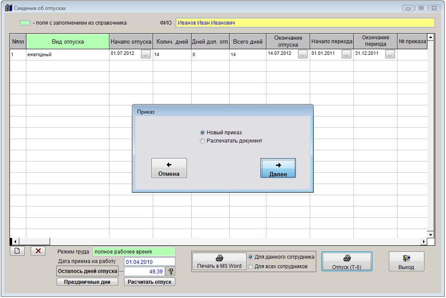The image size is (446, 298).
Task: Click the question mark help icon
Action: click(x=170, y=271)
